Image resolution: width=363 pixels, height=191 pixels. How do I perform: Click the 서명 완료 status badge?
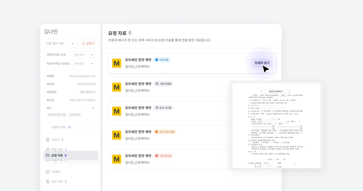point(162,60)
